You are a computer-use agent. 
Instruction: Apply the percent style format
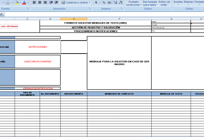[x=104, y=2]
